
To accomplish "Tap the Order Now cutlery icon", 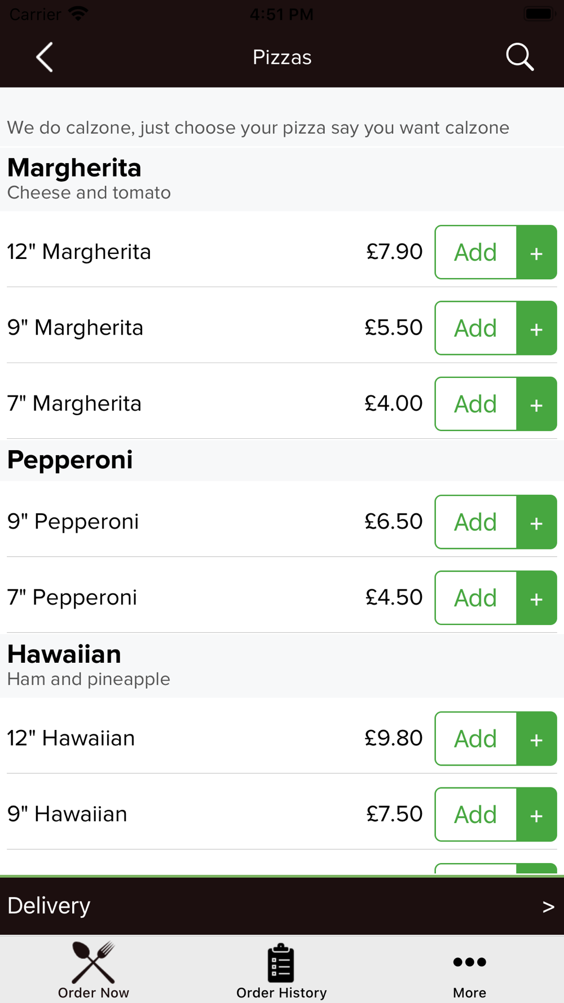I will [x=94, y=962].
